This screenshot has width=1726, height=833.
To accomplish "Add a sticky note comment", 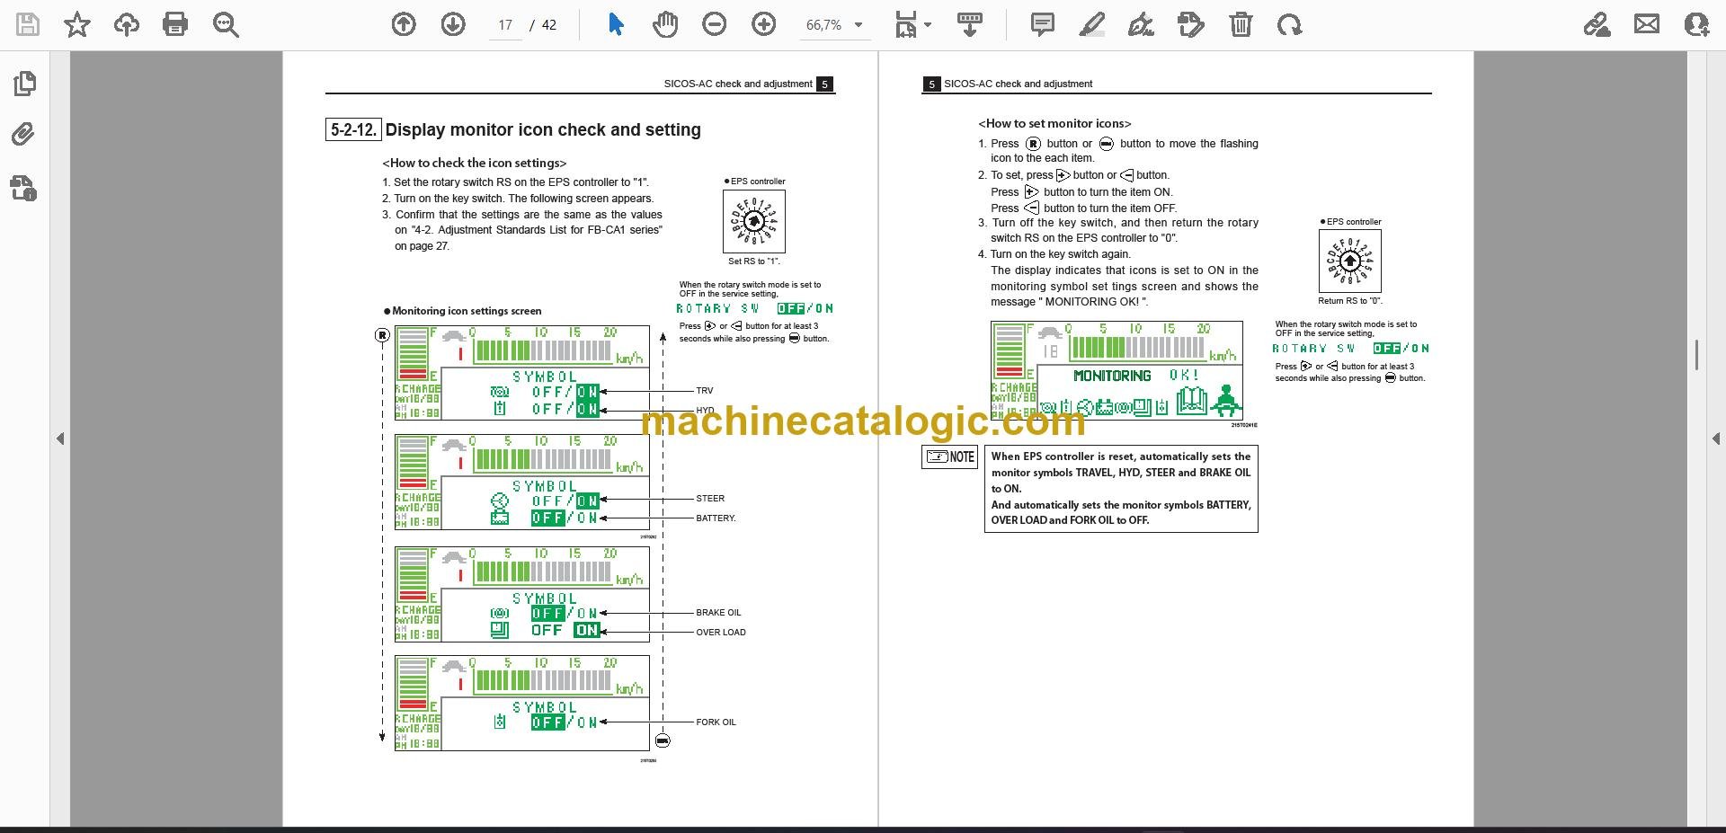I will tap(1043, 24).
